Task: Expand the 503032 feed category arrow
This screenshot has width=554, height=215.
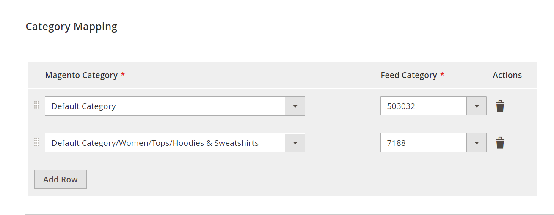Action: pos(477,106)
